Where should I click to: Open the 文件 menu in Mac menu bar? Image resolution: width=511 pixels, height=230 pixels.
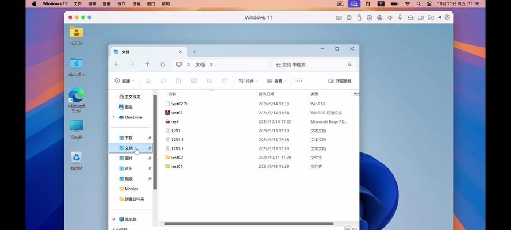click(77, 3)
